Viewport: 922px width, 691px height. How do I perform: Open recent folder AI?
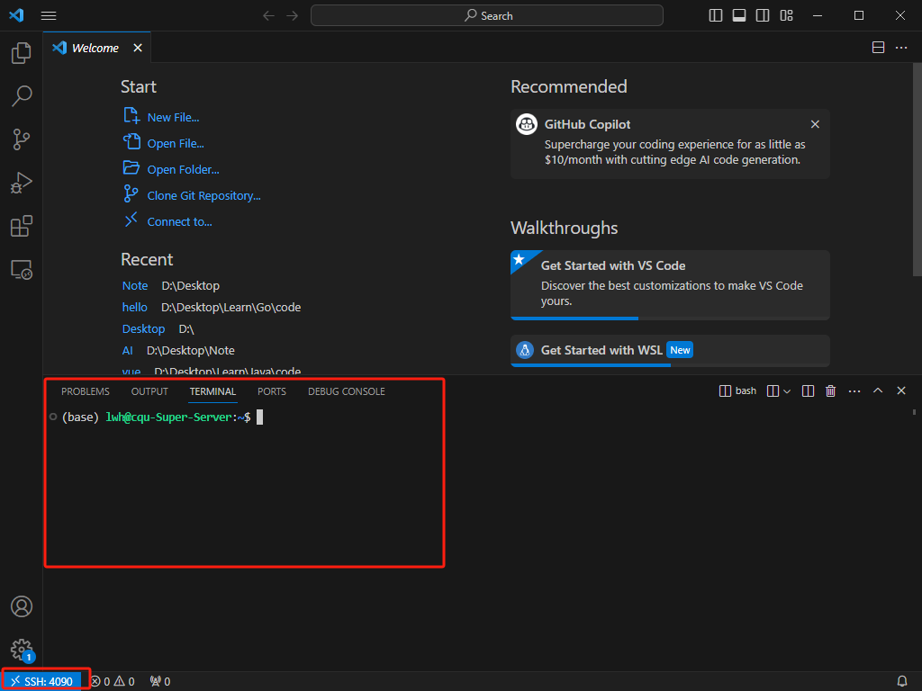[x=128, y=351]
